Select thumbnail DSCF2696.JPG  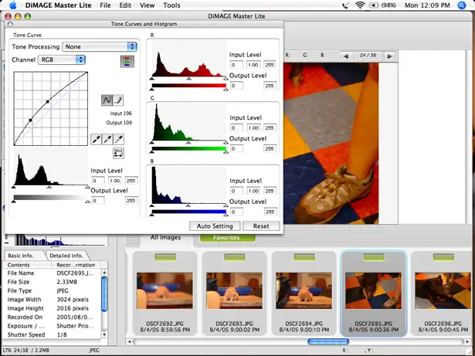click(x=443, y=293)
